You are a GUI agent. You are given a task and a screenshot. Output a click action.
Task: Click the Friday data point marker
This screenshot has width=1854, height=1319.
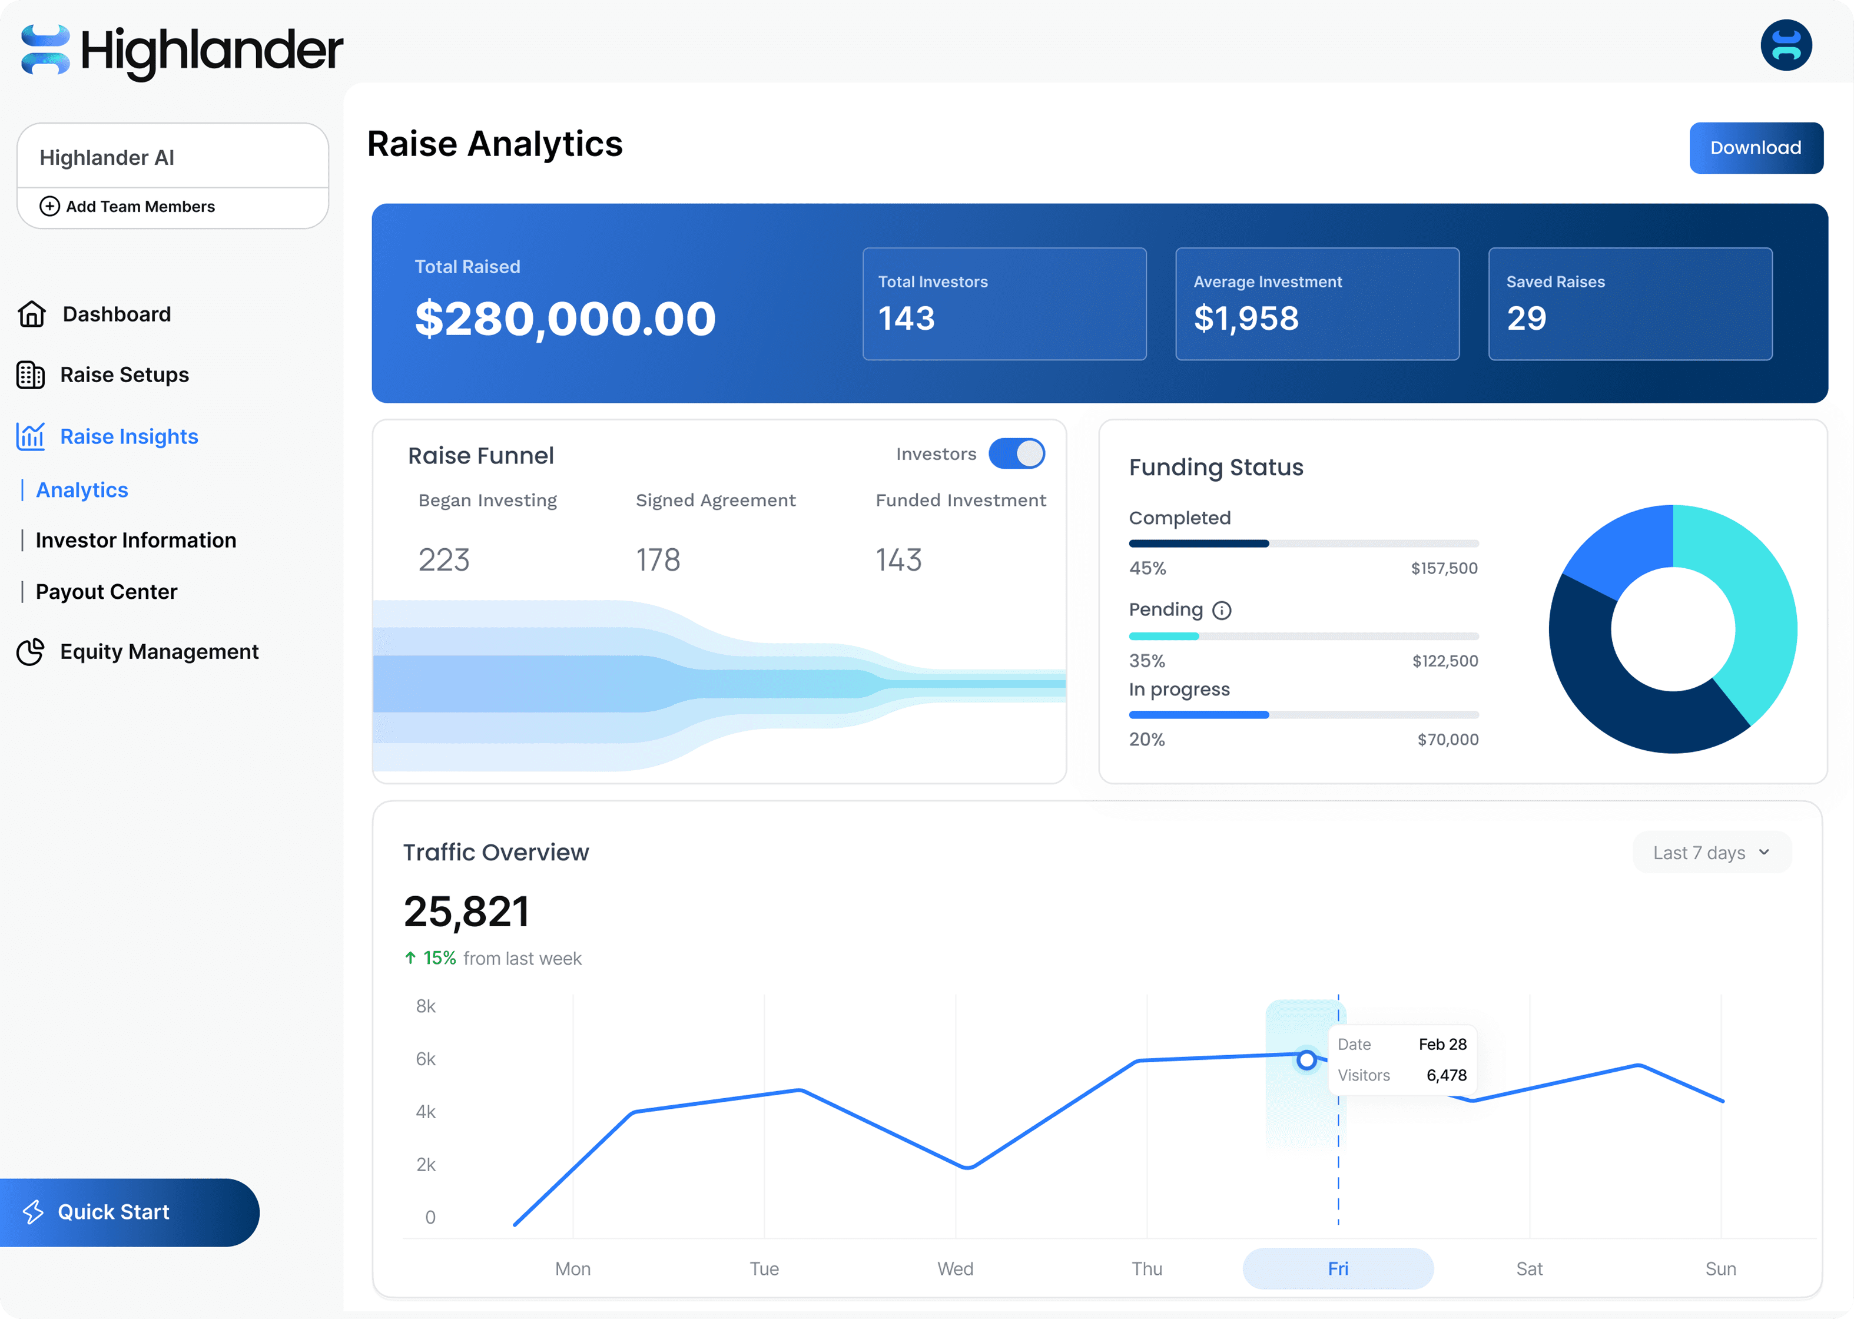pyautogui.click(x=1306, y=1060)
